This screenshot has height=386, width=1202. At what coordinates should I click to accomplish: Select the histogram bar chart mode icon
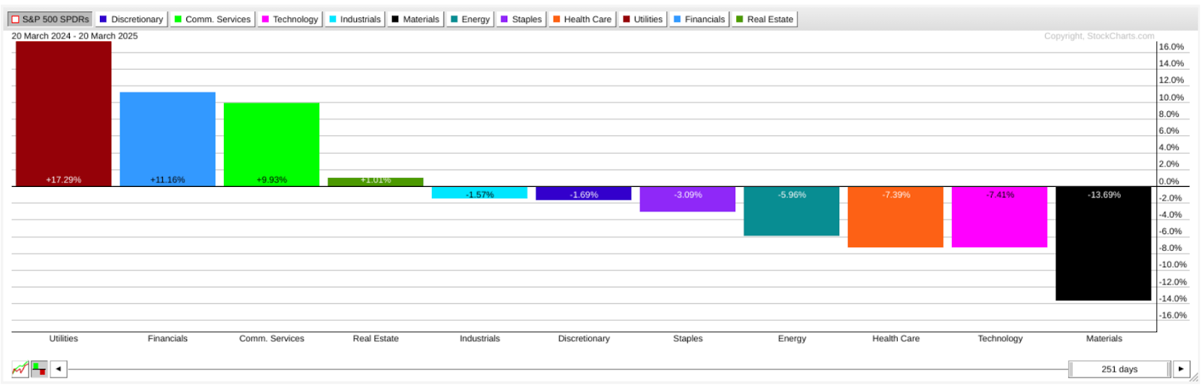point(39,369)
